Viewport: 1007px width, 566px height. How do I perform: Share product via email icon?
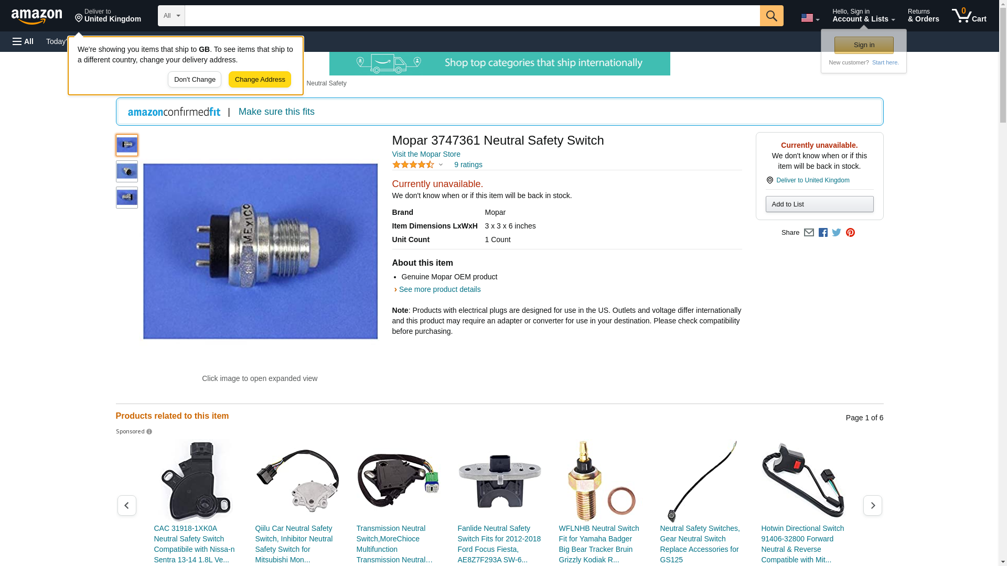[809, 233]
